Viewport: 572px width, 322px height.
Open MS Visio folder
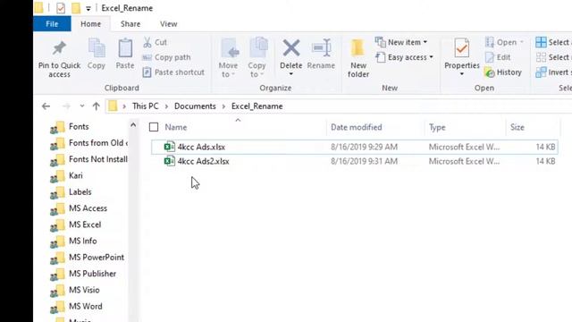click(x=84, y=290)
